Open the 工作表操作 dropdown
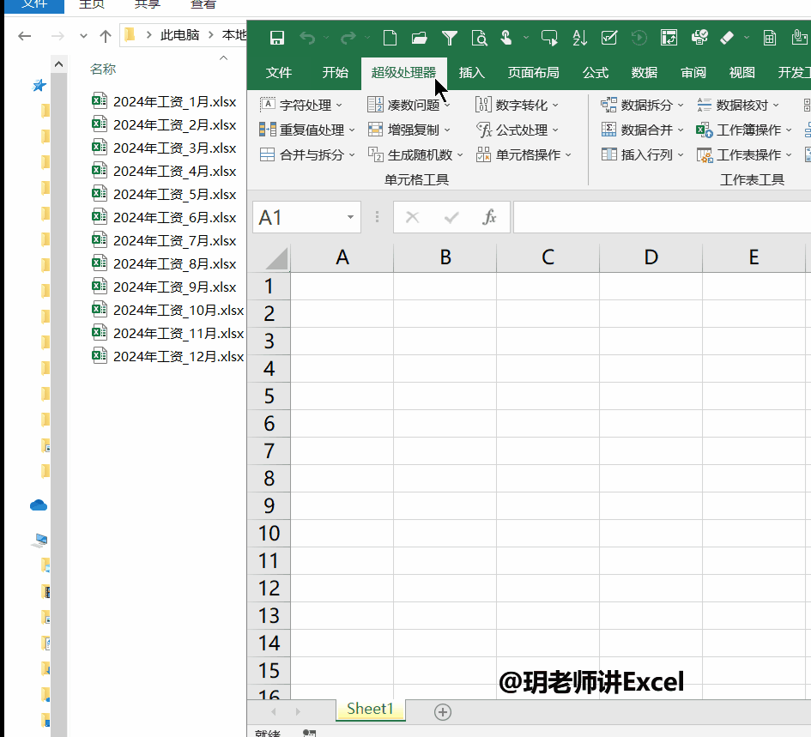 [744, 154]
